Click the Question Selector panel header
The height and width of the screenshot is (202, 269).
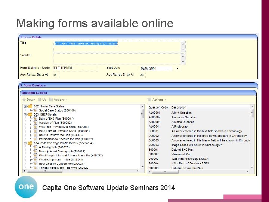click(138, 93)
